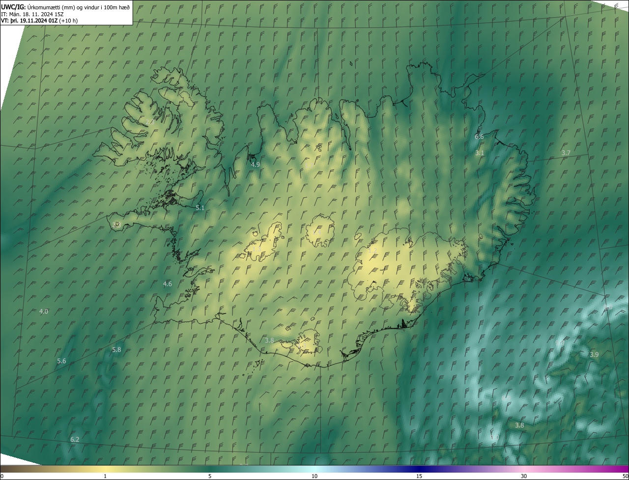Click the 4.0 value on the map
Screen dimensions: 629x480
44,312
